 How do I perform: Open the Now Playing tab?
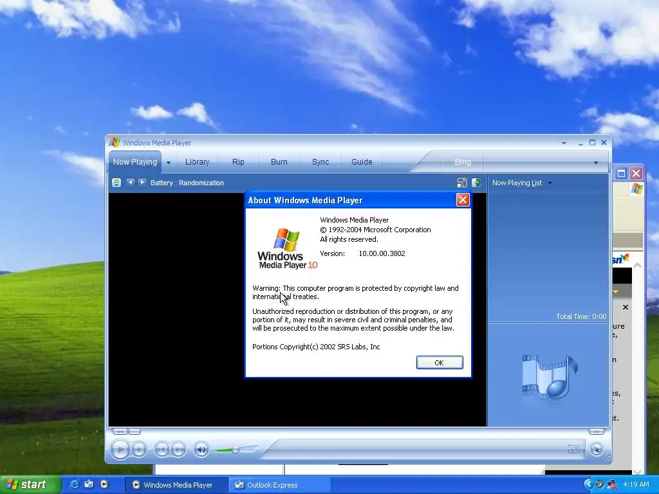135,161
